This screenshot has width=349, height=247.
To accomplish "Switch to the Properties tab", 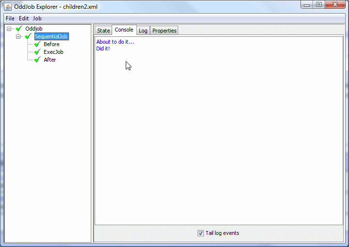I will (x=164, y=31).
